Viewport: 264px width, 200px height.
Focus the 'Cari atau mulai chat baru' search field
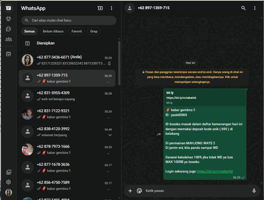pos(69,21)
